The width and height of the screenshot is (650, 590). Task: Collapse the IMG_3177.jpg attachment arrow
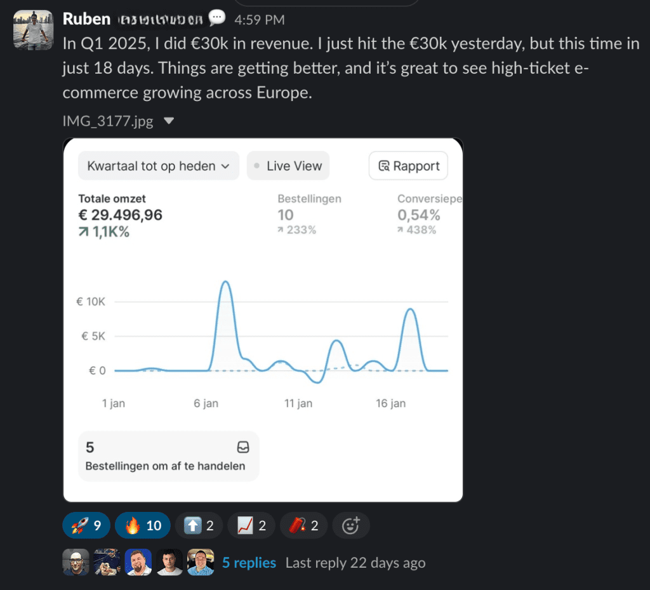(169, 121)
